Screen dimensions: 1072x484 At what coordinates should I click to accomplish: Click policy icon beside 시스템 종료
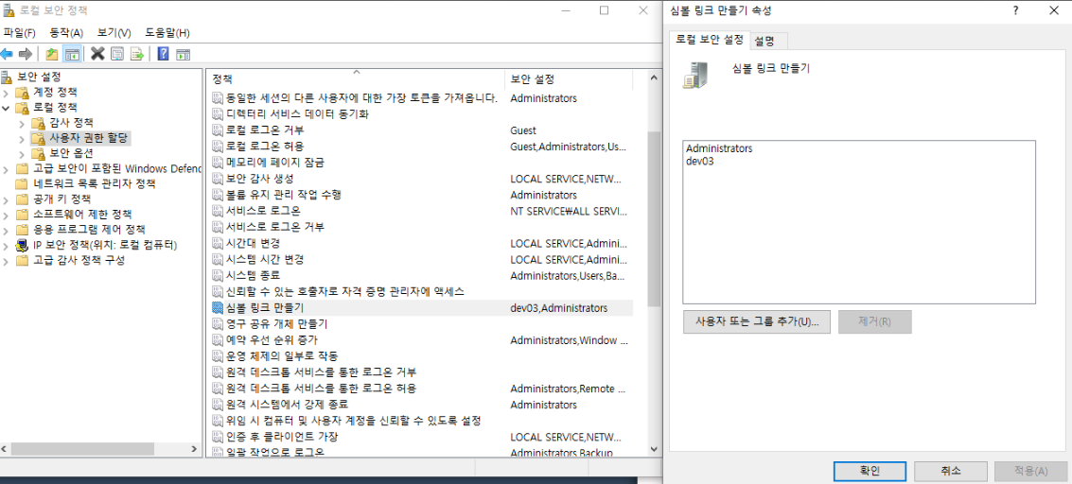(x=219, y=276)
